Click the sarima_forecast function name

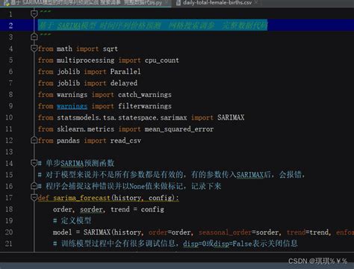[x=81, y=198]
